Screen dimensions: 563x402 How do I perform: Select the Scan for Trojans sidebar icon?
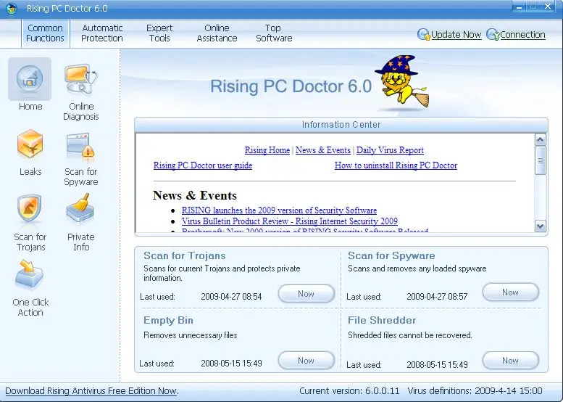30,210
